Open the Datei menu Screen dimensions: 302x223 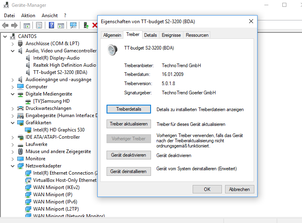coord(9,15)
